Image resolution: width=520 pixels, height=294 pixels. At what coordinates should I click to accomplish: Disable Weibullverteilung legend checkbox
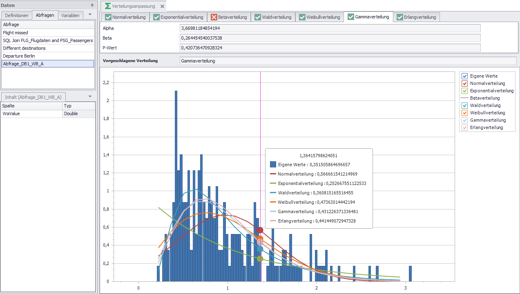tap(464, 113)
